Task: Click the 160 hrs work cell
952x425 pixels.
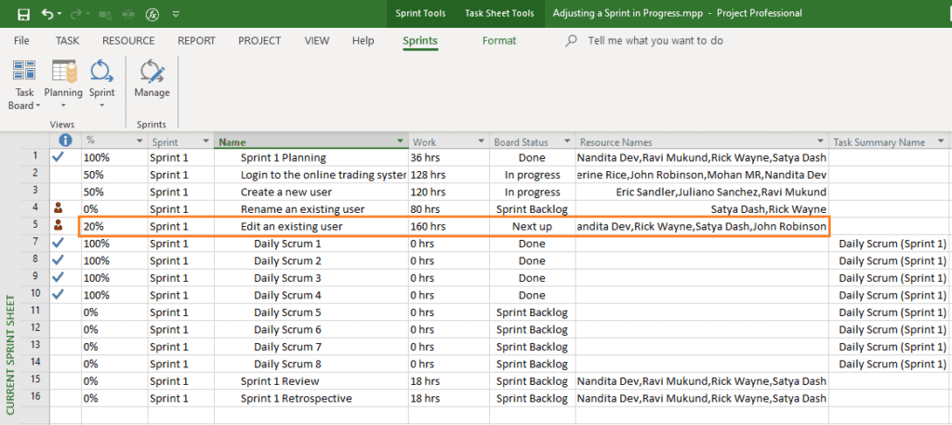Action: point(449,227)
